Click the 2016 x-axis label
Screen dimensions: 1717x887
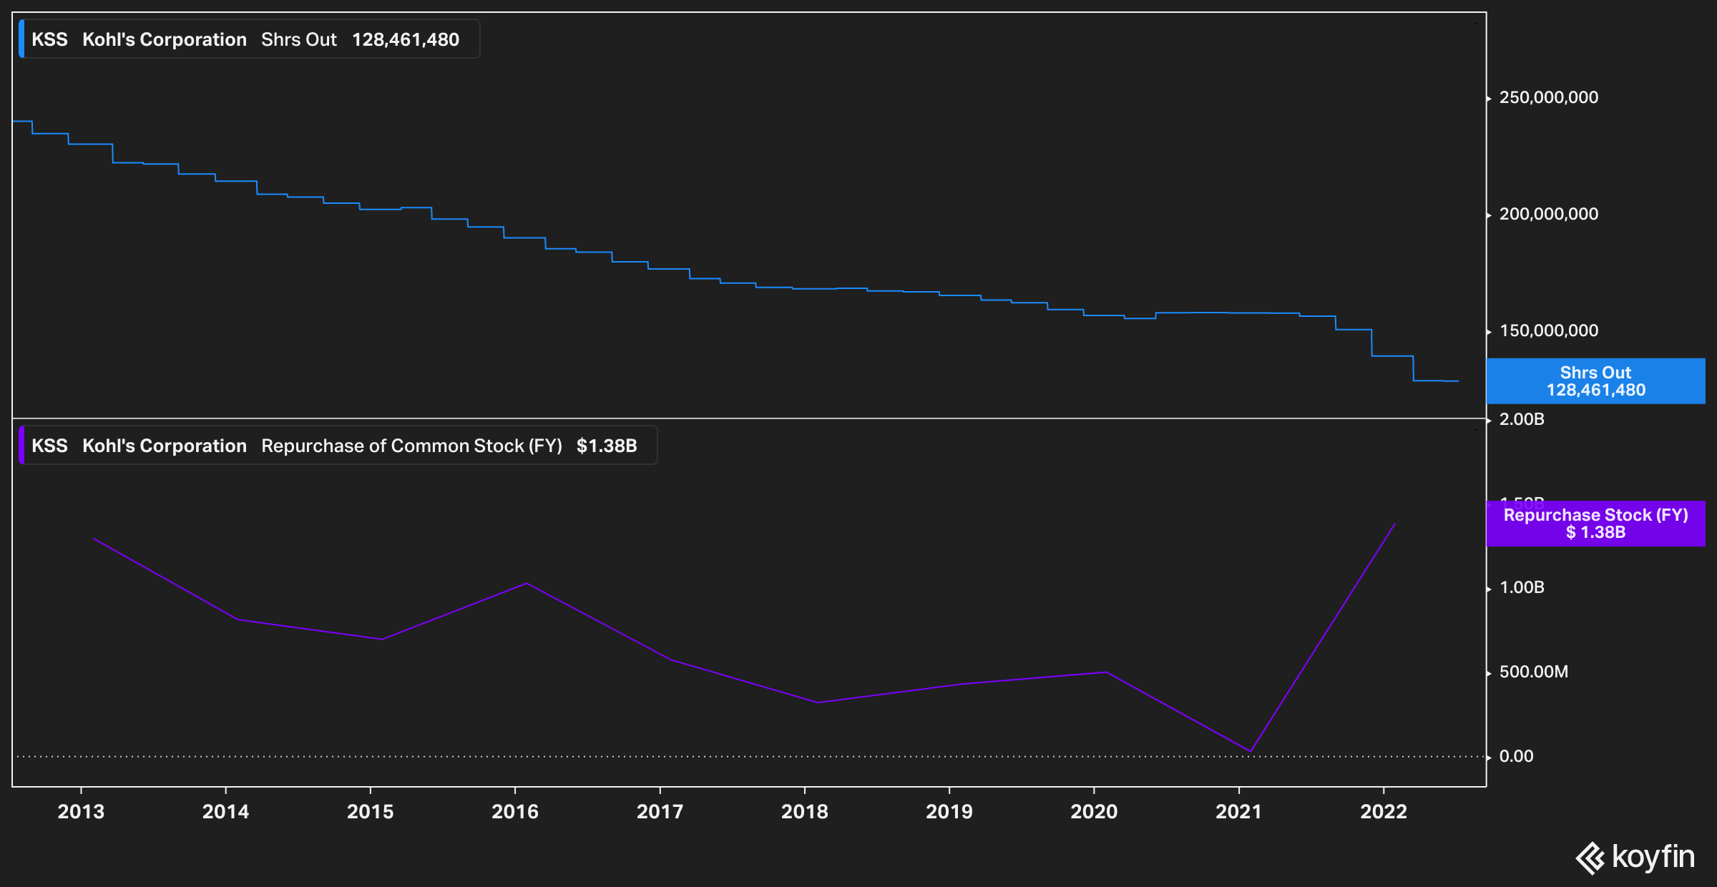tap(515, 812)
